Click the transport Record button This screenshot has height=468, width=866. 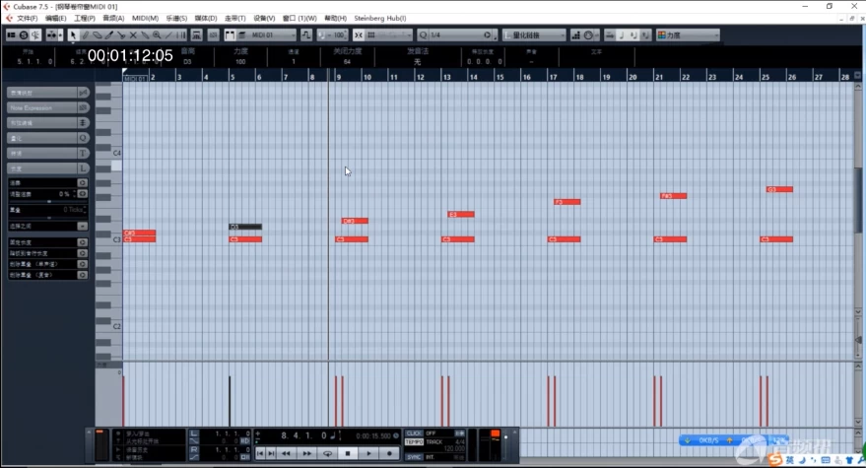pos(390,453)
